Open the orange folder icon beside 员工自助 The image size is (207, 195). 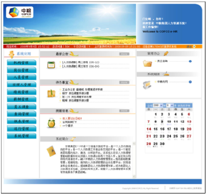point(147,63)
